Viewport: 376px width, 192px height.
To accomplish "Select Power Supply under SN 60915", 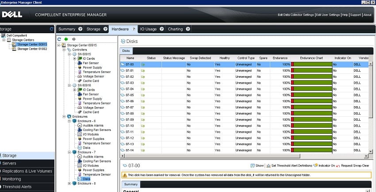I will click(x=92, y=68).
